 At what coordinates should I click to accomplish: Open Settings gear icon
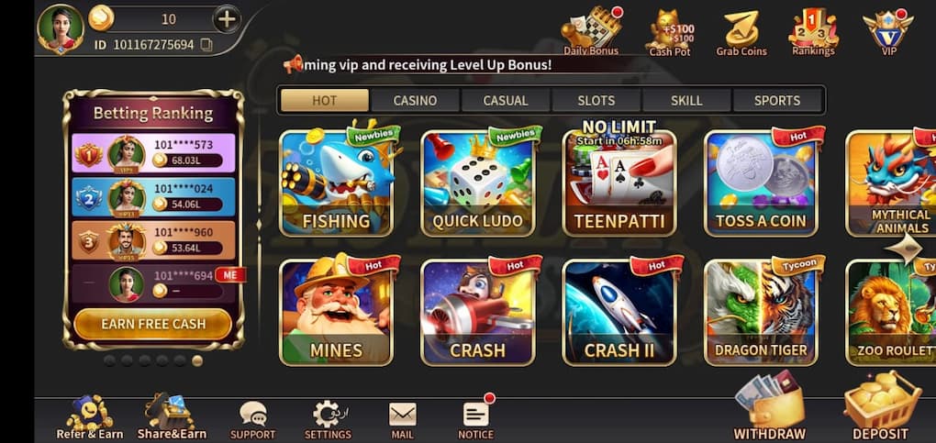pyautogui.click(x=328, y=420)
